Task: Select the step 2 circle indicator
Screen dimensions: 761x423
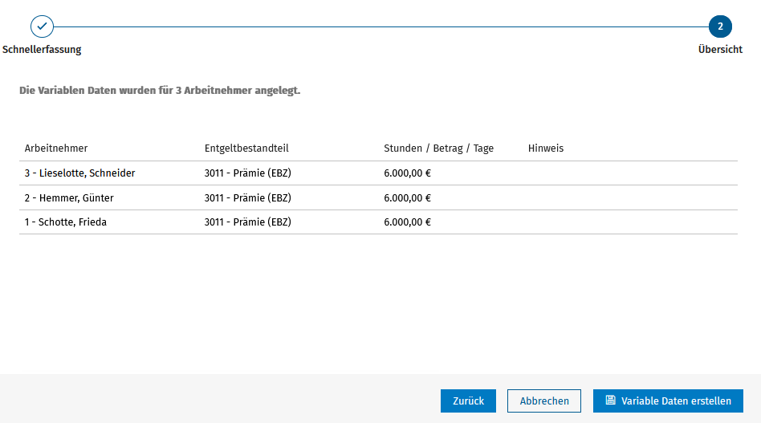Action: (720, 26)
